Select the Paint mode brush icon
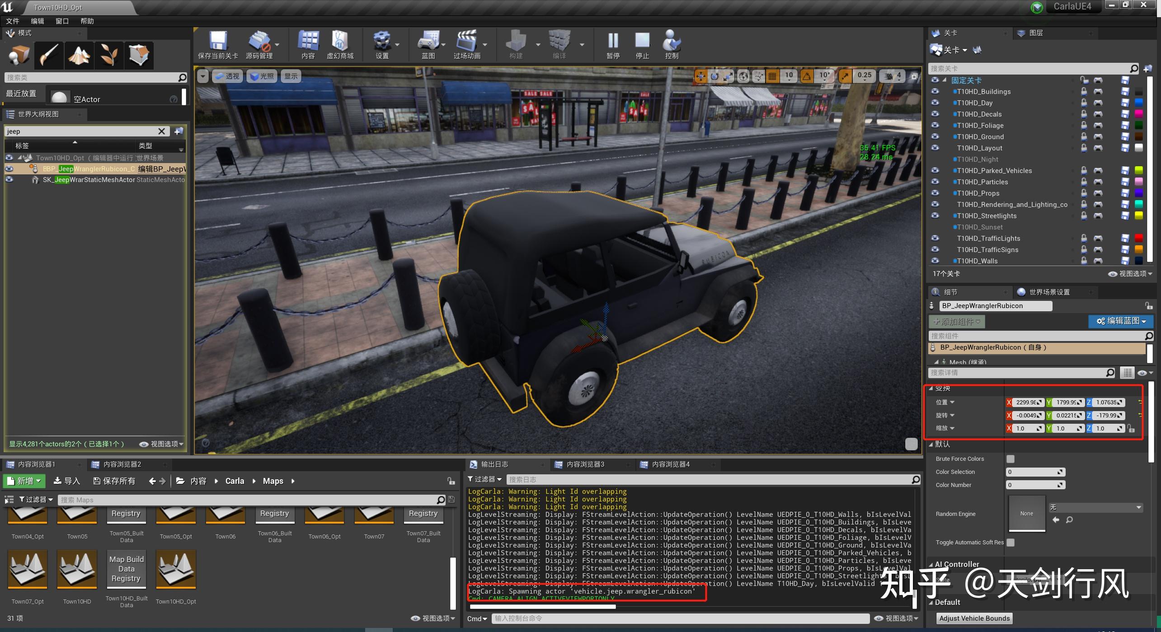The height and width of the screenshot is (632, 1161). pos(49,56)
